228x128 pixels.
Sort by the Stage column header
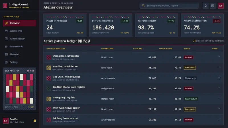tap(187, 49)
